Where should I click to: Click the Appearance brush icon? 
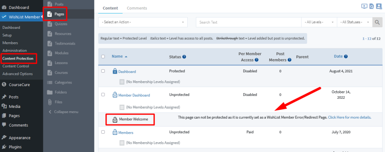(x=4, y=137)
